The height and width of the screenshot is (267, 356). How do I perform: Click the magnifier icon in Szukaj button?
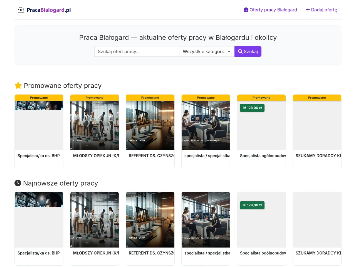(240, 51)
